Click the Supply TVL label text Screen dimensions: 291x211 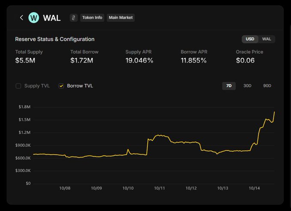click(x=37, y=86)
